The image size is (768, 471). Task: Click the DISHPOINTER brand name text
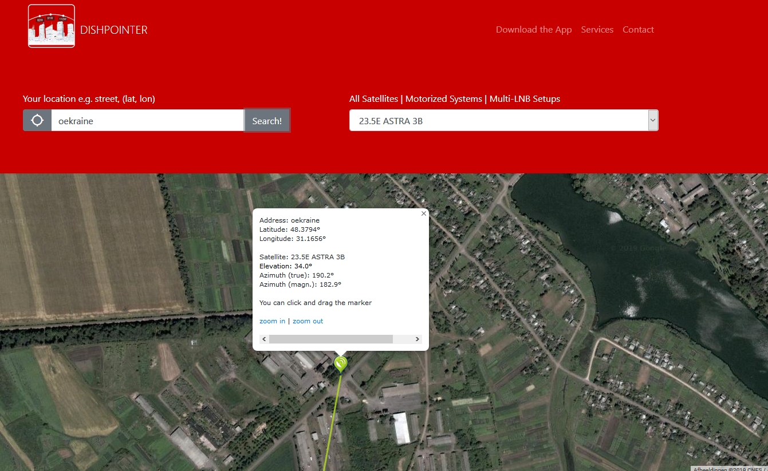114,30
